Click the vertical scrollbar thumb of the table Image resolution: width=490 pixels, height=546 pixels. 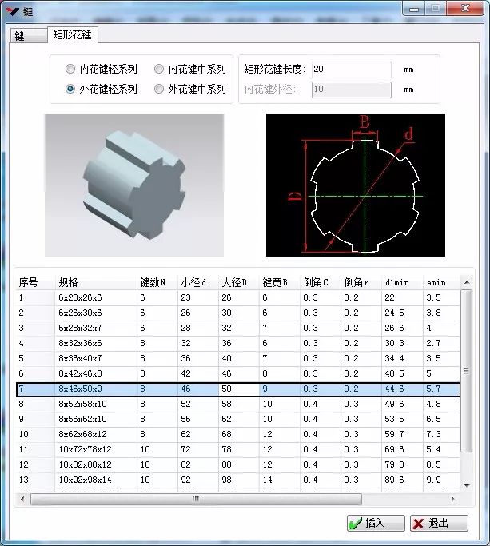click(467, 371)
